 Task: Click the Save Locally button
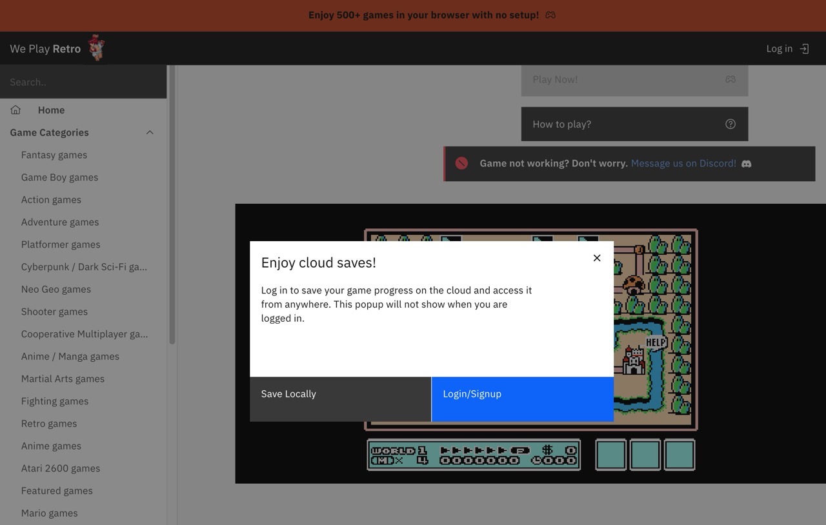(x=340, y=399)
